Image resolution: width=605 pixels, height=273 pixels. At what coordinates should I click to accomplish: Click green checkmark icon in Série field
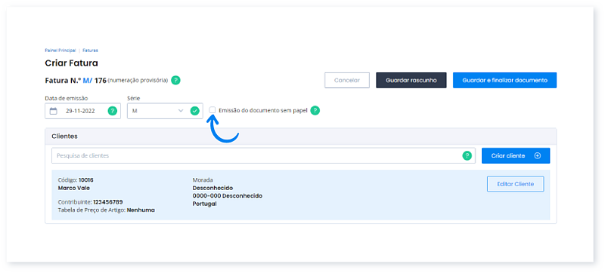pos(195,111)
